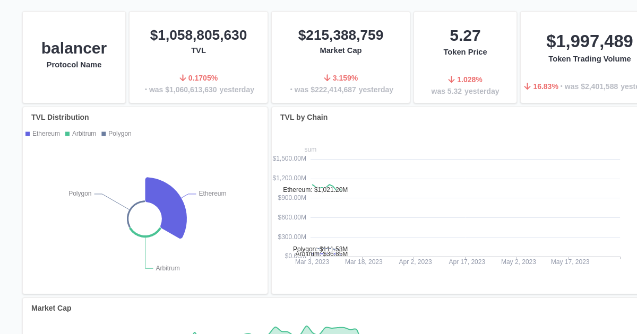
Task: Click the decline arrow next to 16.83%
Action: pyautogui.click(x=527, y=86)
